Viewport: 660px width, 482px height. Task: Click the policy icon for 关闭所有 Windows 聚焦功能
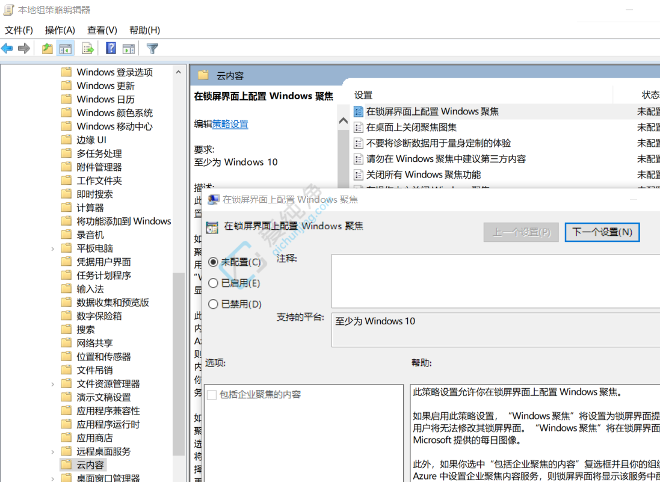[x=358, y=175]
